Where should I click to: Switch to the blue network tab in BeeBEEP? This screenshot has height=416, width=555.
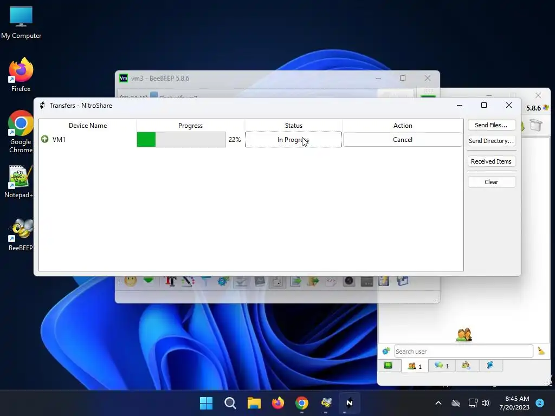(491, 366)
